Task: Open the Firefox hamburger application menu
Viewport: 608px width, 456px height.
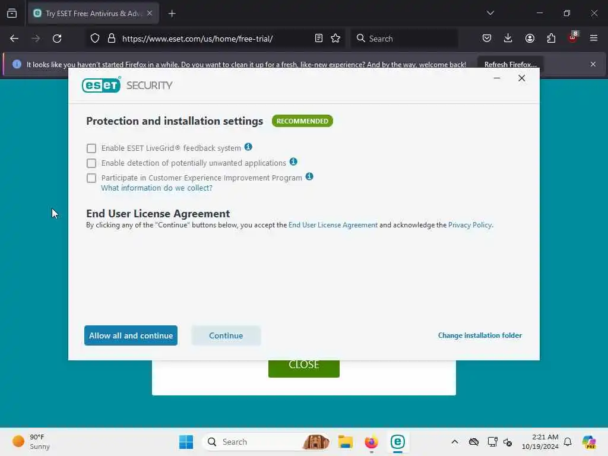Action: 594,39
